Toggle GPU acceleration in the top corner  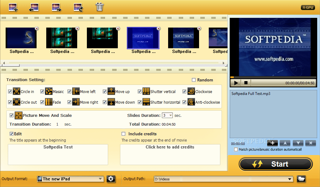[x=307, y=7]
